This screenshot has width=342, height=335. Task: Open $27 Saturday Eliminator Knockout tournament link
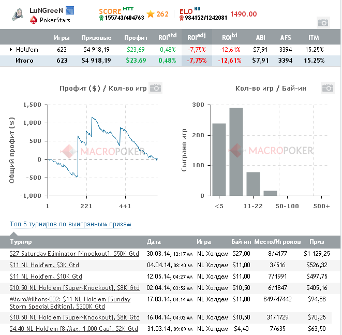(74, 254)
